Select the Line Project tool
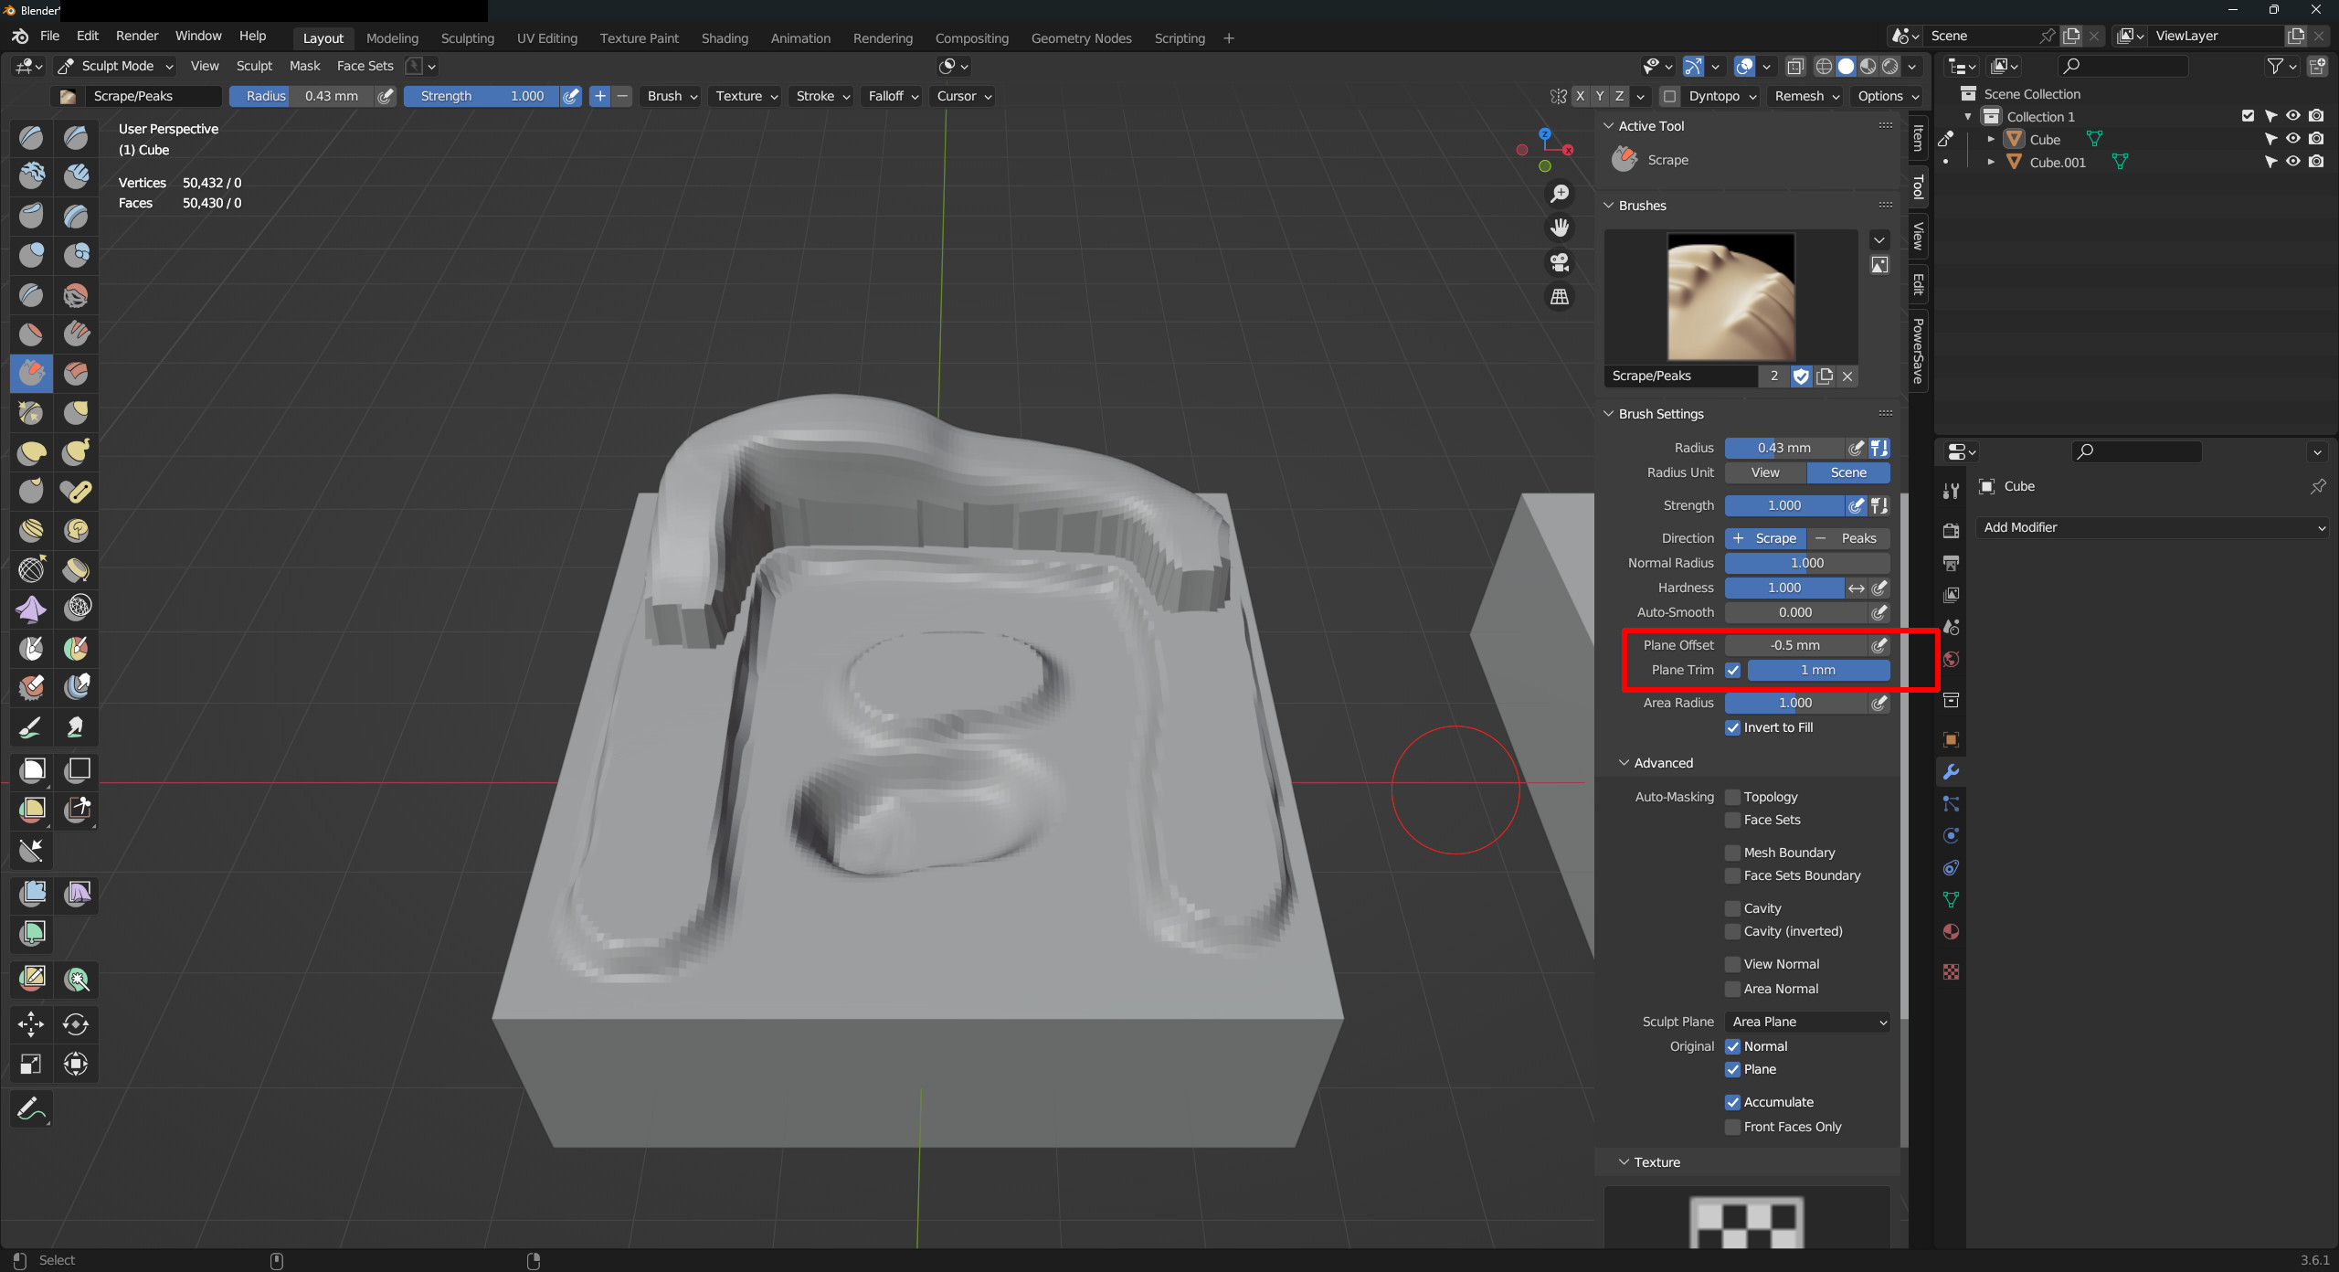Viewport: 2339px width, 1272px height. click(31, 850)
